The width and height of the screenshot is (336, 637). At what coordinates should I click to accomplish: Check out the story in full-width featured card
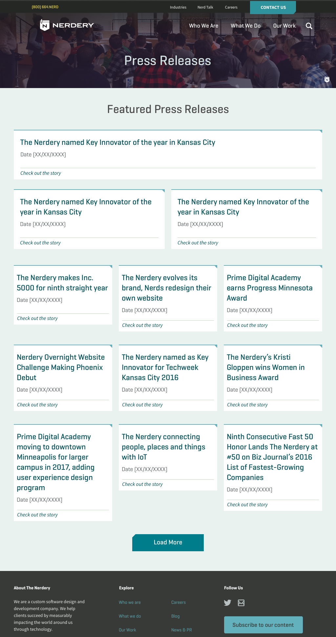41,173
